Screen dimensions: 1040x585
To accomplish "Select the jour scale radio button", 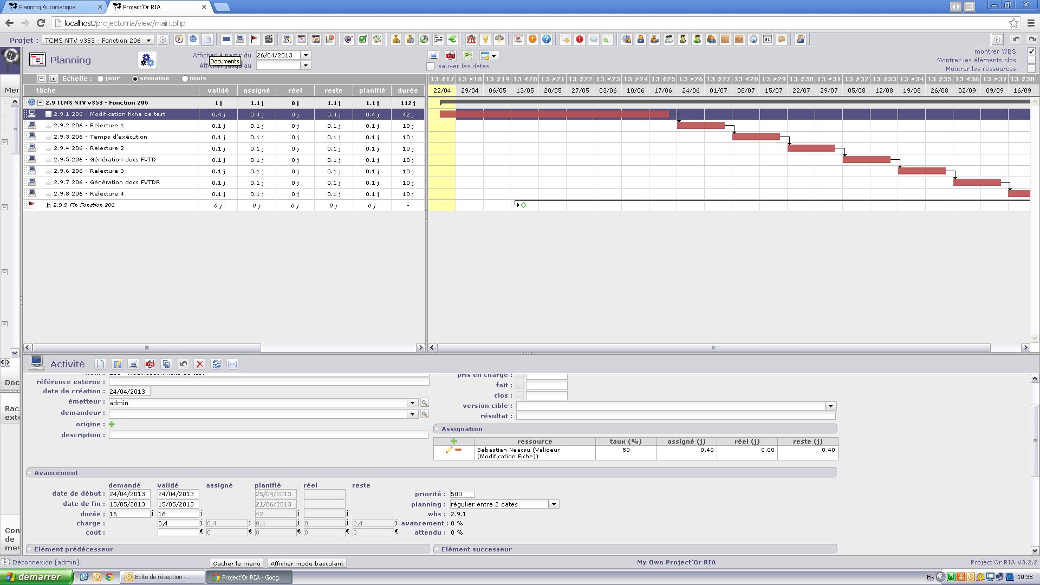I will [x=101, y=79].
